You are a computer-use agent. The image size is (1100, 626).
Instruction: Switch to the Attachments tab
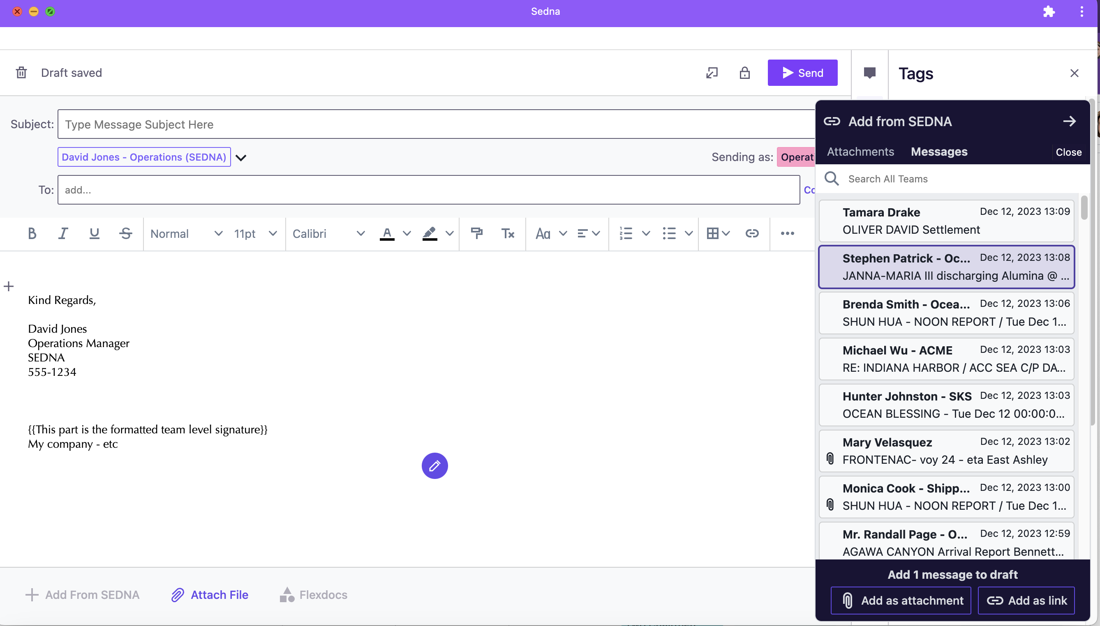pyautogui.click(x=860, y=152)
